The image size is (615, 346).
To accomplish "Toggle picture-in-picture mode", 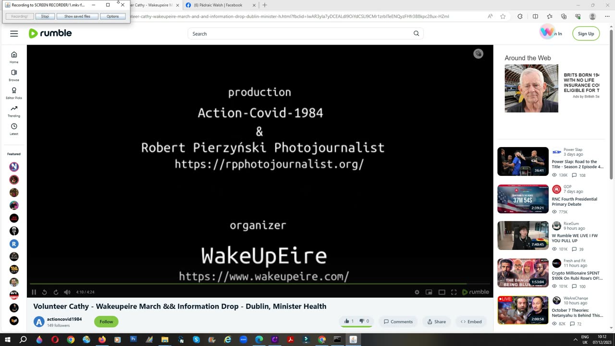I will tap(429, 292).
